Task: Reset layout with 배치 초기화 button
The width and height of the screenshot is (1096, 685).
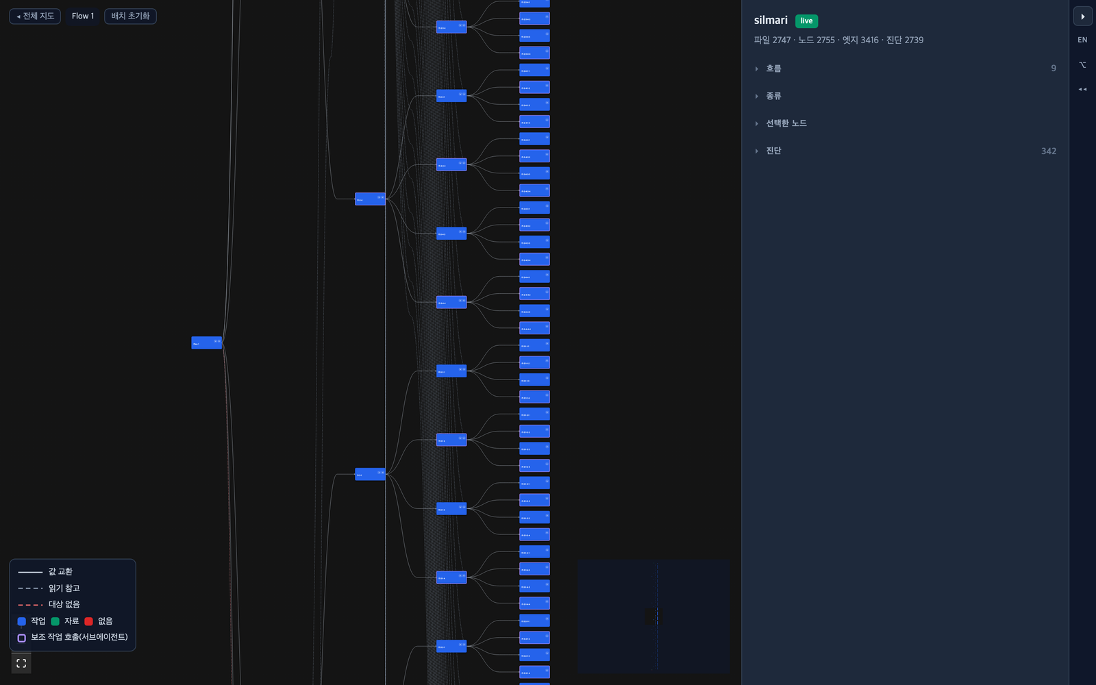Action: 130,16
